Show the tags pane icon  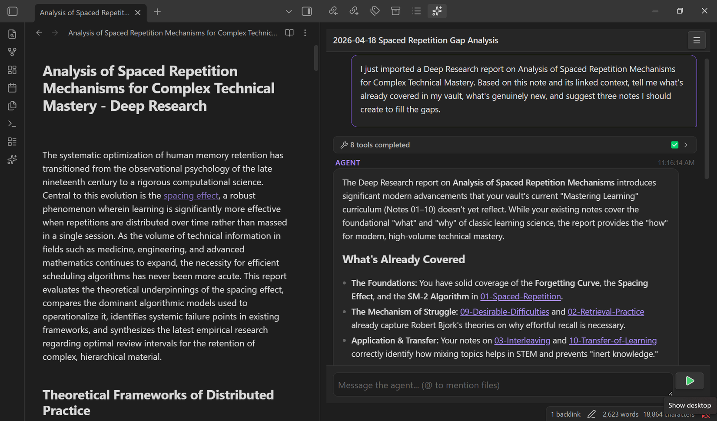375,11
